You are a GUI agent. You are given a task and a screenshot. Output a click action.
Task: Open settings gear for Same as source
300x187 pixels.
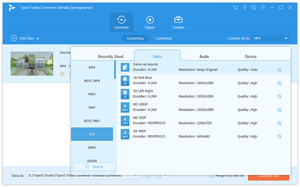point(279,70)
